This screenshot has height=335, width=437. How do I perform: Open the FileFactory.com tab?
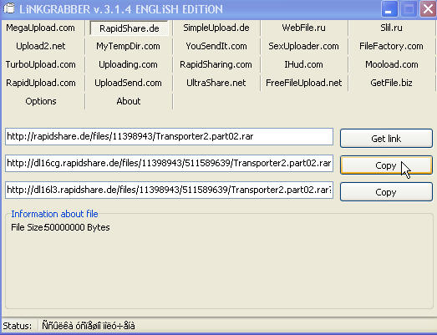391,46
